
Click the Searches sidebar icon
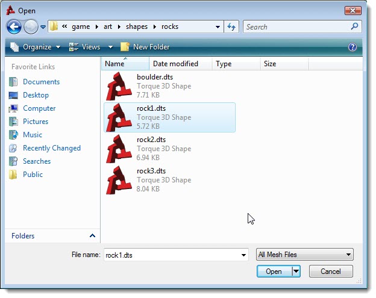coord(13,161)
